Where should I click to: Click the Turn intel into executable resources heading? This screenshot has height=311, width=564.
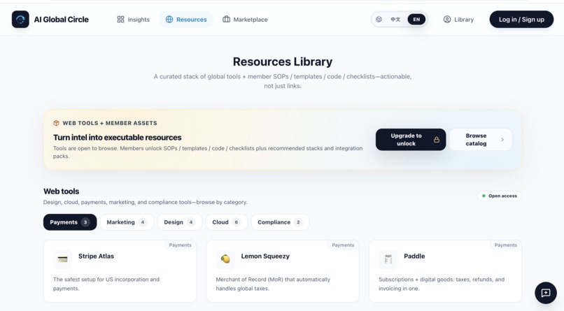[118, 138]
